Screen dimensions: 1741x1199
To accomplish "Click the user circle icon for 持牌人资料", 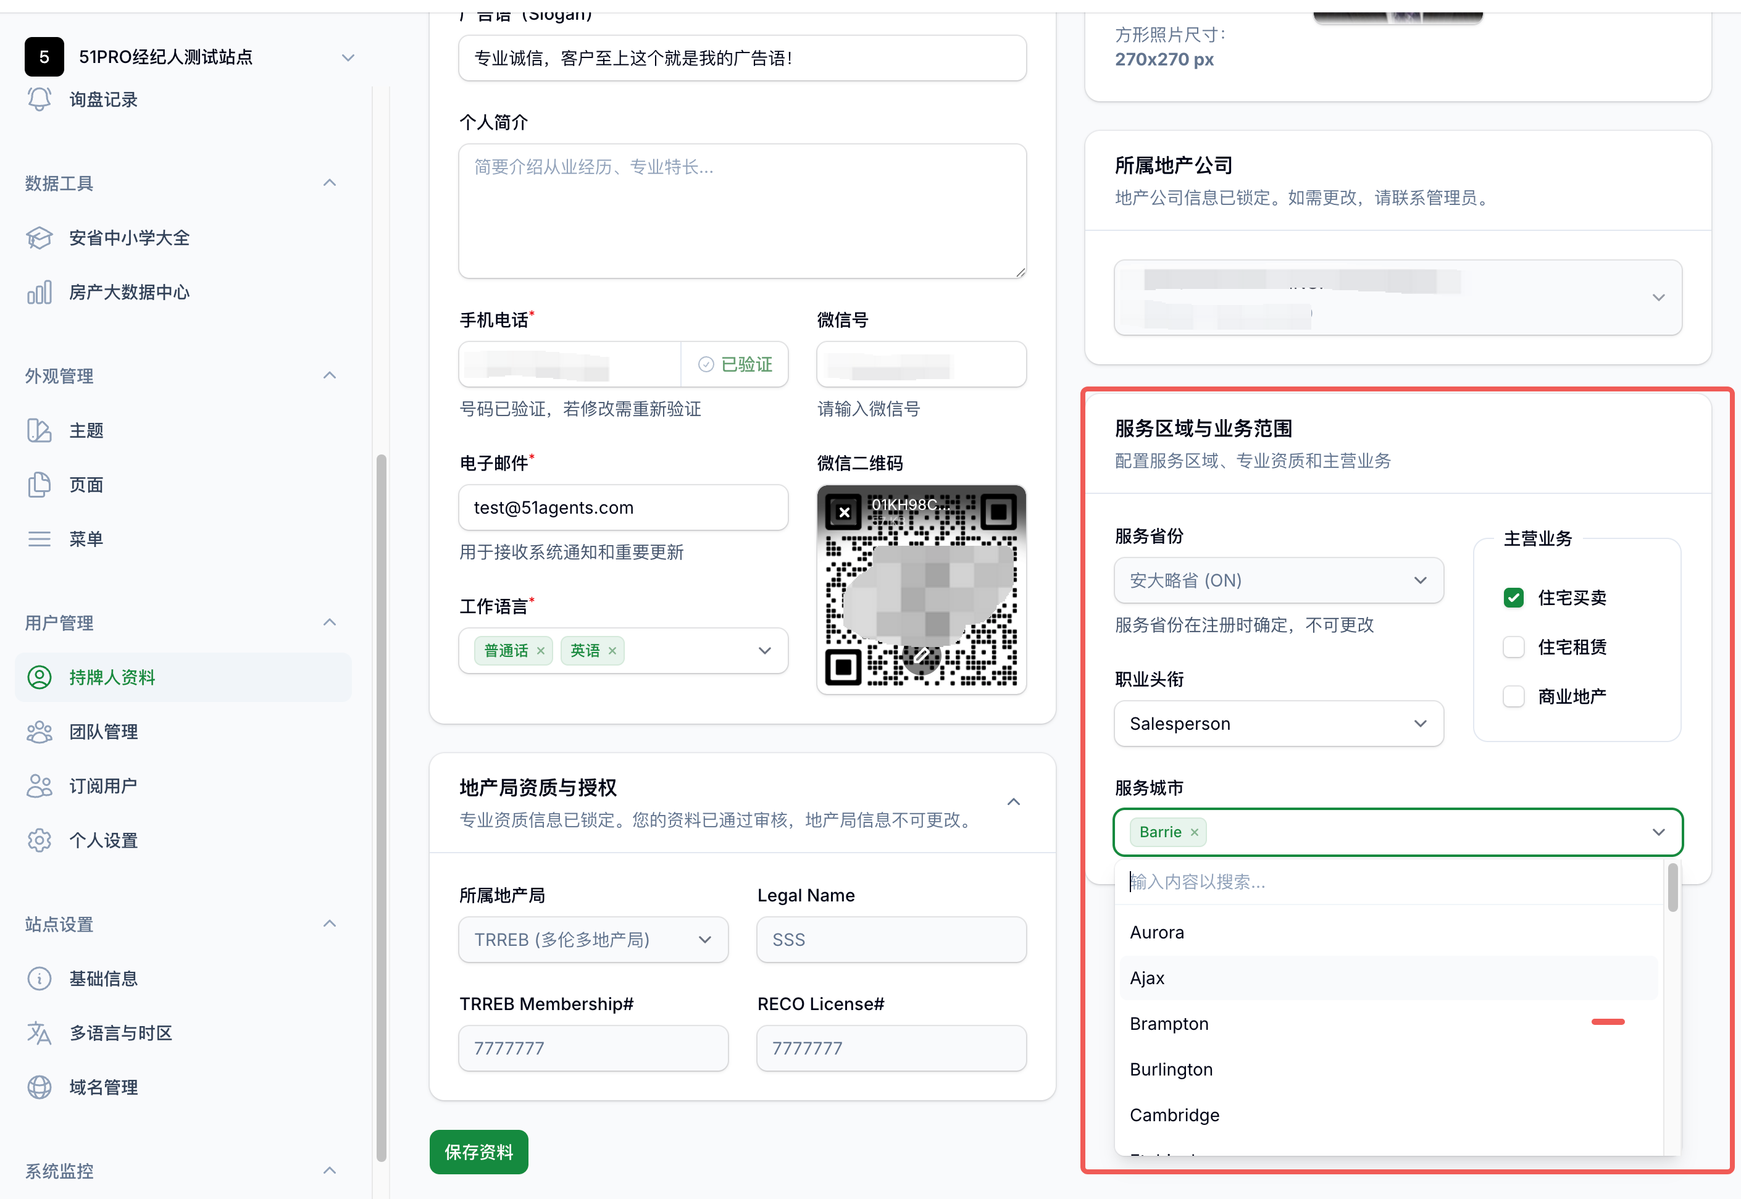I will tap(39, 677).
